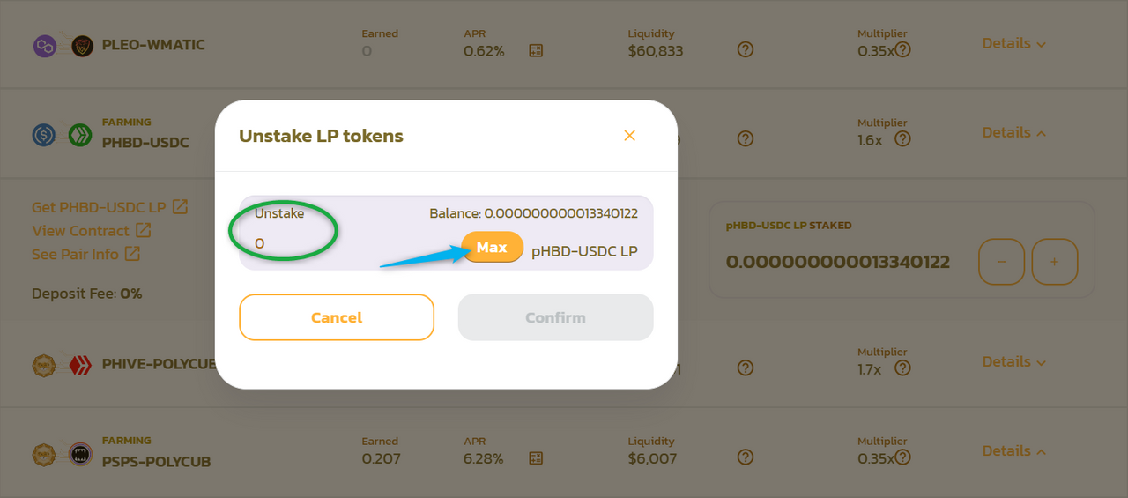Viewport: 1128px width, 498px height.
Task: Cancel the unstake dialog
Action: (337, 317)
